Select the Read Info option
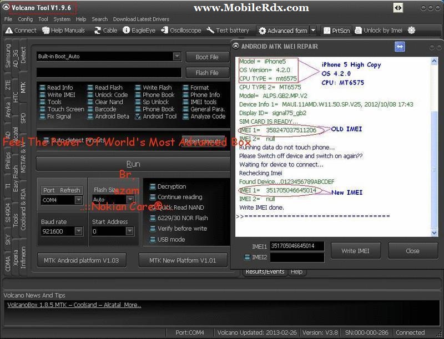Image resolution: width=444 pixels, height=339 pixels. 57,88
